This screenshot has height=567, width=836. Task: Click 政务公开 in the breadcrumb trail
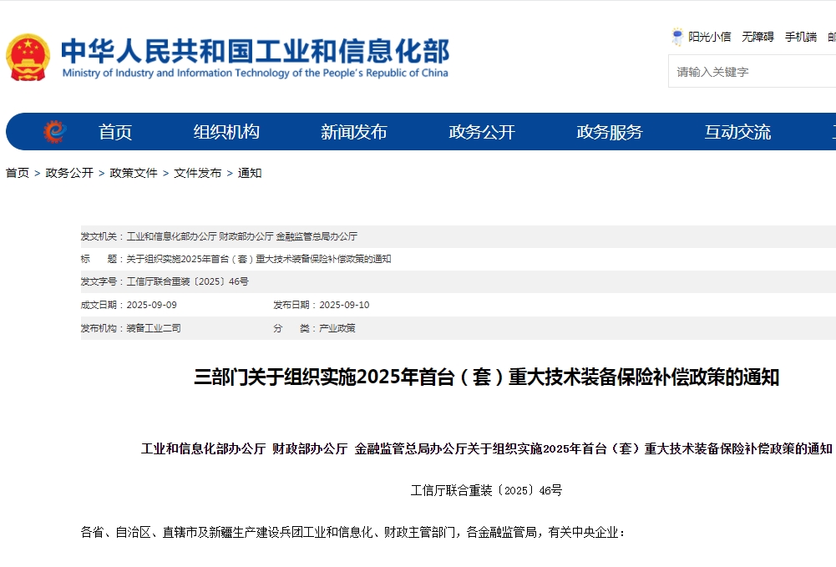69,173
